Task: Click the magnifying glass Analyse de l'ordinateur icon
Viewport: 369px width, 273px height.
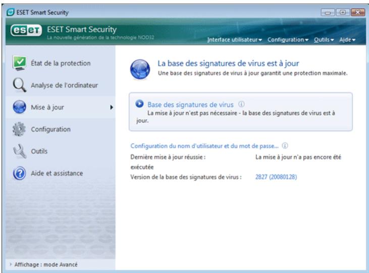Action: [x=19, y=85]
